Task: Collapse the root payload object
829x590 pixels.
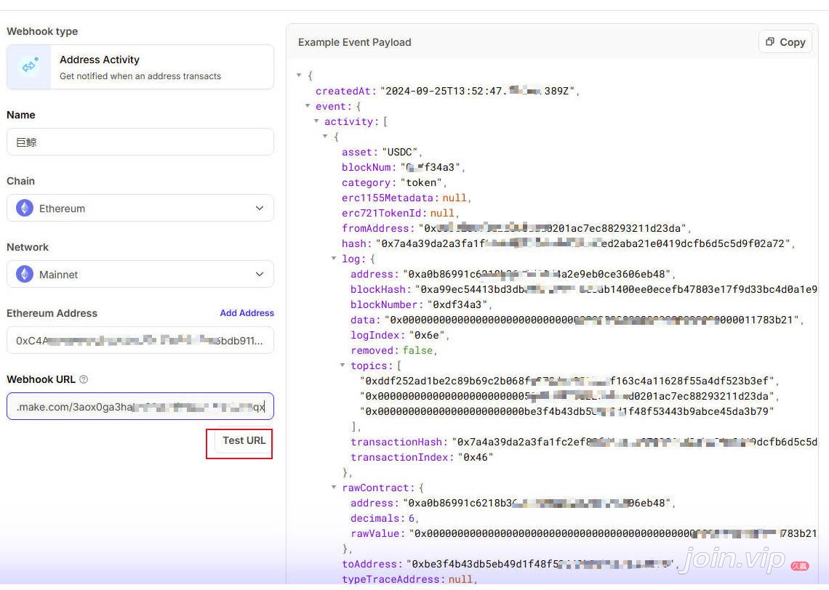Action: [x=299, y=75]
